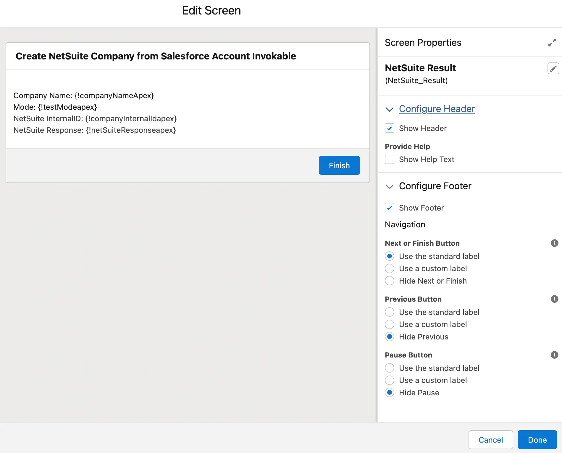Info icon beside Next or Finish Button
This screenshot has width=562, height=453.
[x=554, y=243]
